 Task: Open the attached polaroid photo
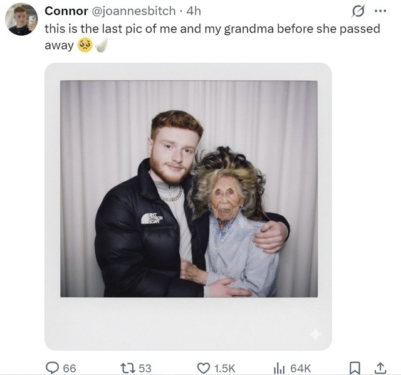point(188,206)
